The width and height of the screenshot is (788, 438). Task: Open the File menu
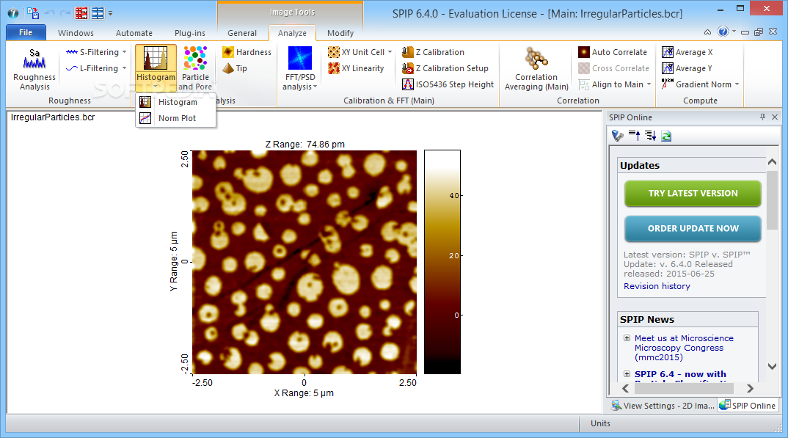26,32
